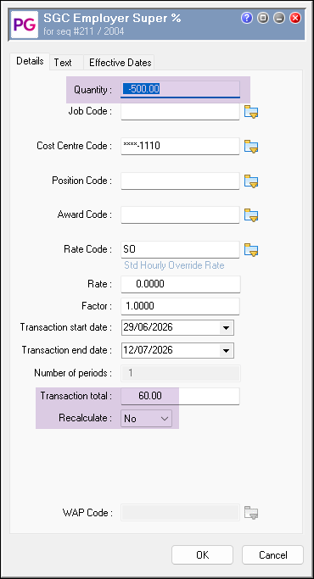The height and width of the screenshot is (579, 314).
Task: Select the Details tab
Action: tap(30, 61)
